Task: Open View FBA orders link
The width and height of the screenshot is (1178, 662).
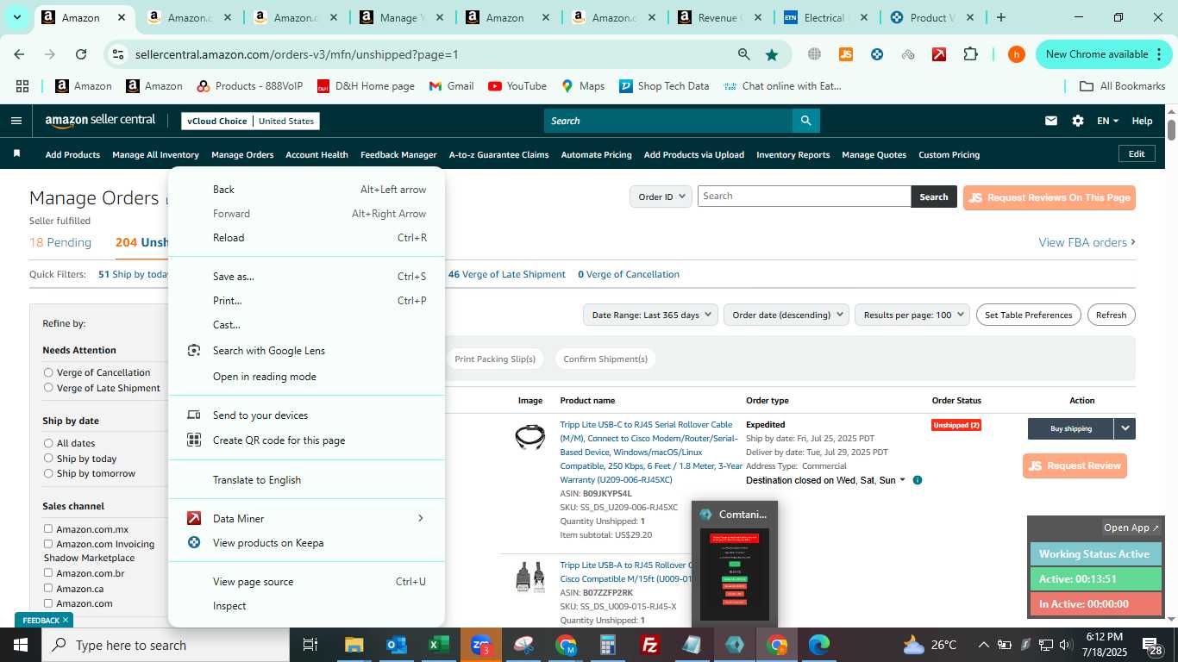Action: coord(1087,242)
